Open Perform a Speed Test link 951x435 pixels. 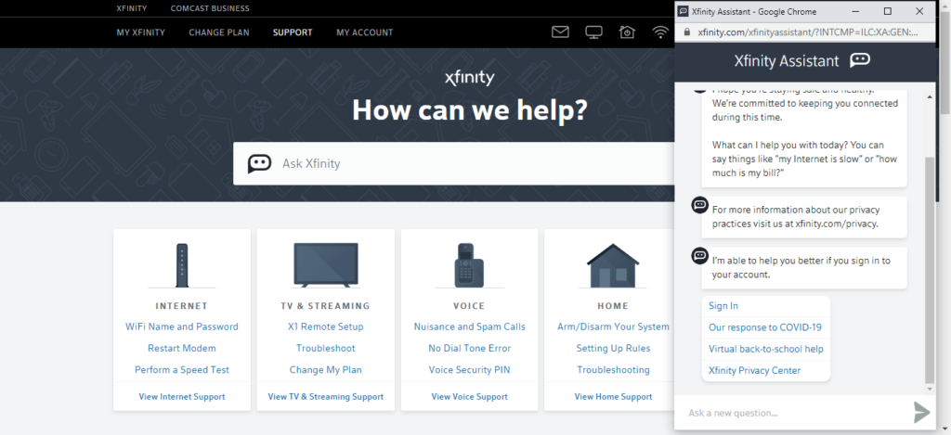(x=182, y=369)
